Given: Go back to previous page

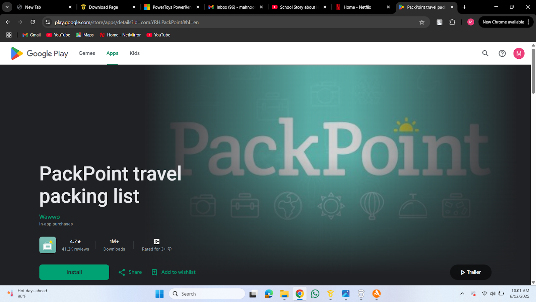Looking at the screenshot, I should point(8,22).
